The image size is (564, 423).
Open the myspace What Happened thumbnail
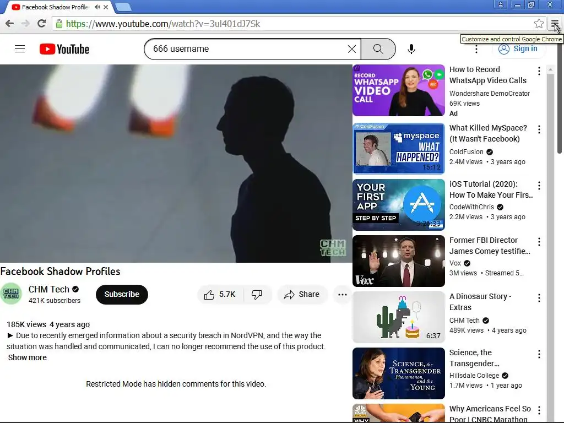399,149
